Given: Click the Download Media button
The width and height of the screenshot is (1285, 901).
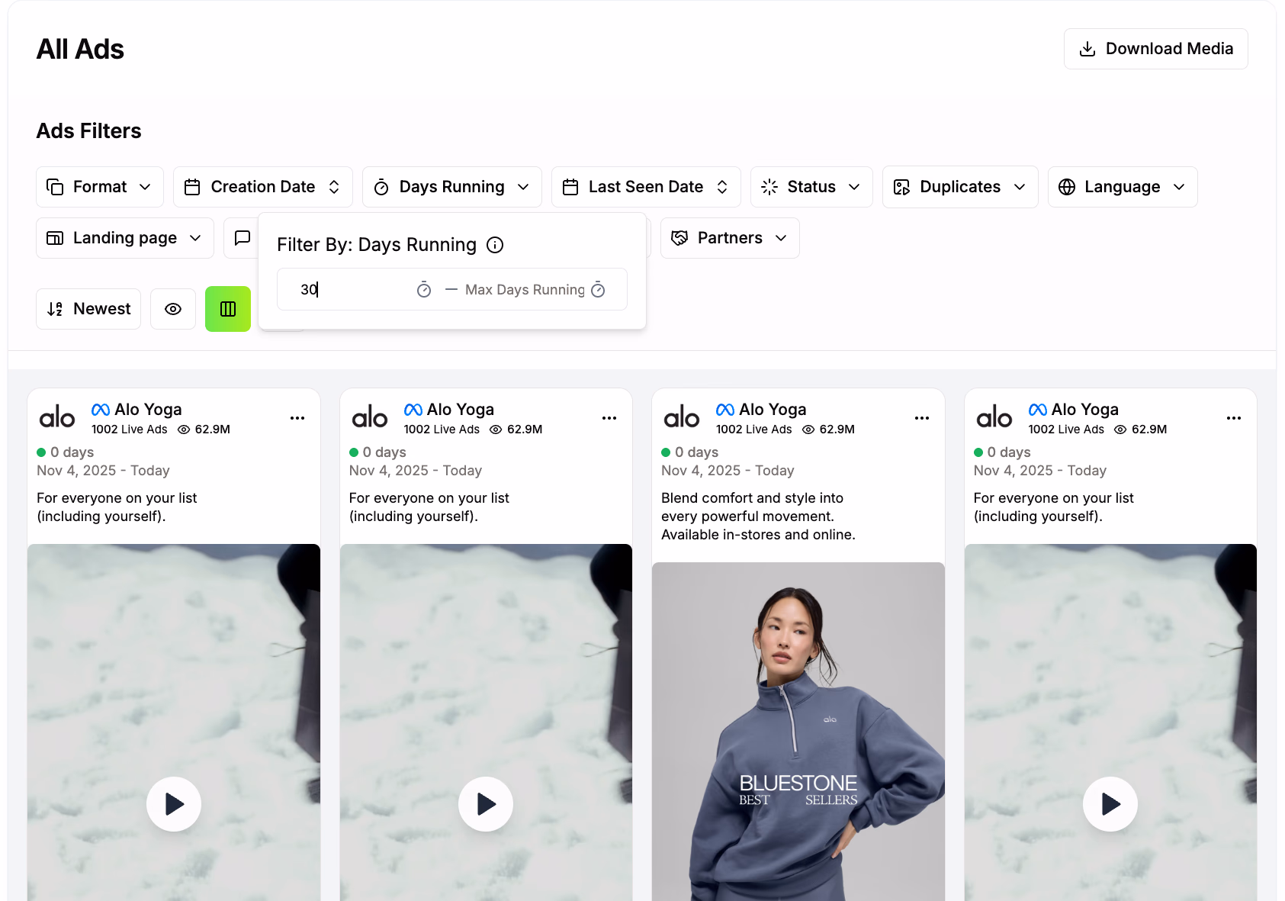Looking at the screenshot, I should [1155, 48].
